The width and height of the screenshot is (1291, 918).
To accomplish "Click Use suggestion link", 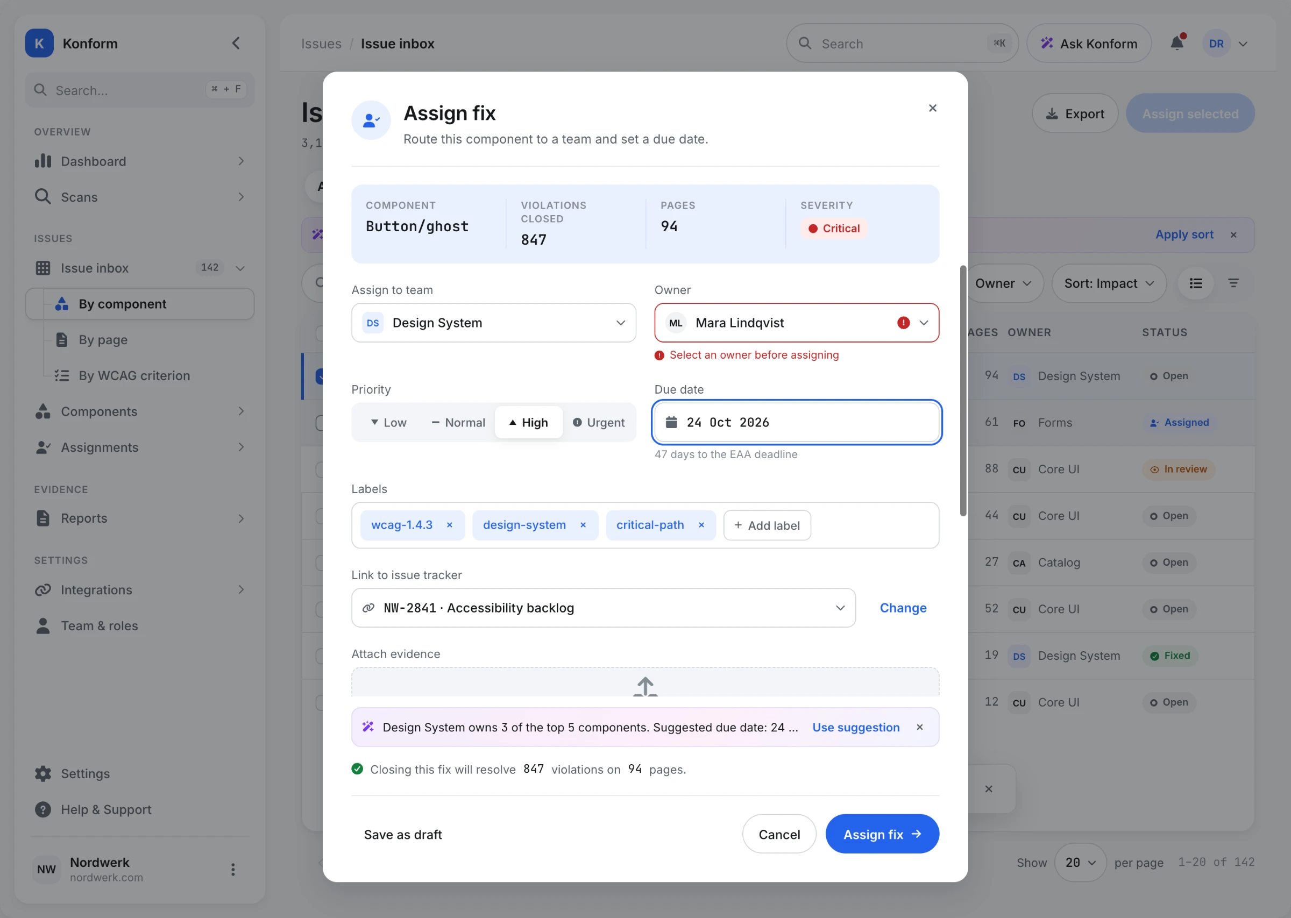I will [855, 727].
